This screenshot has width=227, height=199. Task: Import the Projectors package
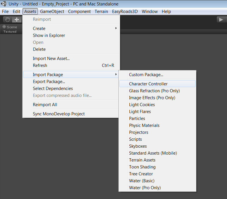coord(157,132)
